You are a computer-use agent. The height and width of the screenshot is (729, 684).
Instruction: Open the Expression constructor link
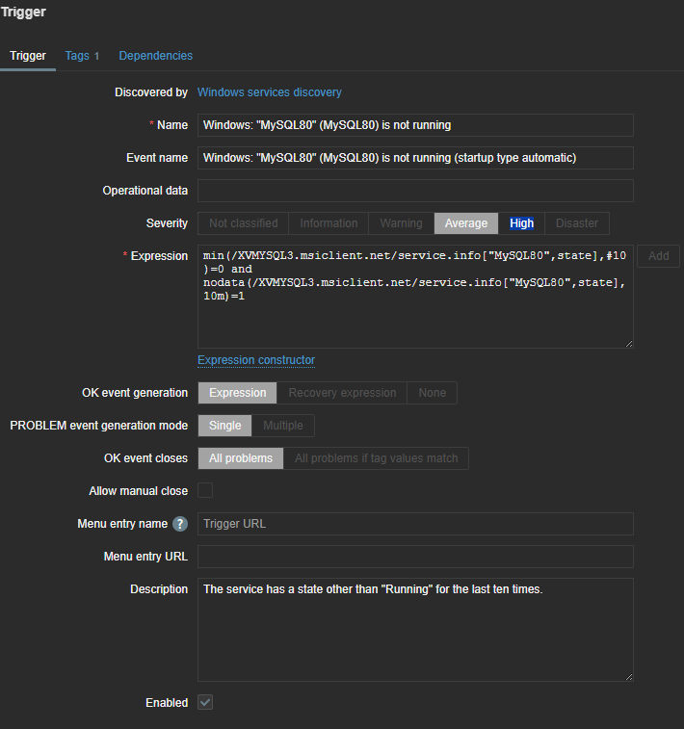(x=256, y=360)
